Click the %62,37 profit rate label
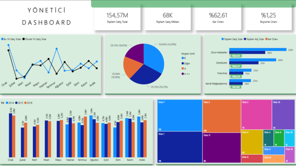Screen dimensions: 296x166 tap(236, 66)
